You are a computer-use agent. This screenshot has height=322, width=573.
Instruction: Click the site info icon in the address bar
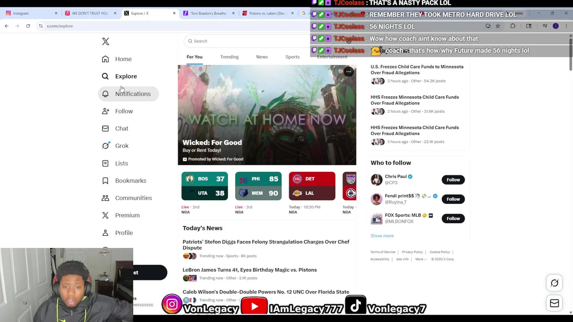point(41,26)
